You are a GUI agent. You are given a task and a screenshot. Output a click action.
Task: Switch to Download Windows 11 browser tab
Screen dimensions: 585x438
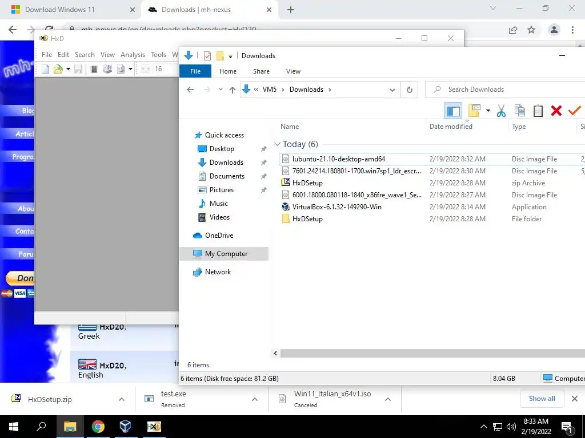pos(70,10)
